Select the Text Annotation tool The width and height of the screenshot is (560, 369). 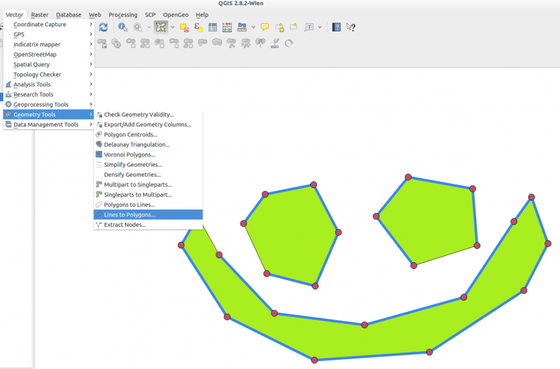click(309, 27)
